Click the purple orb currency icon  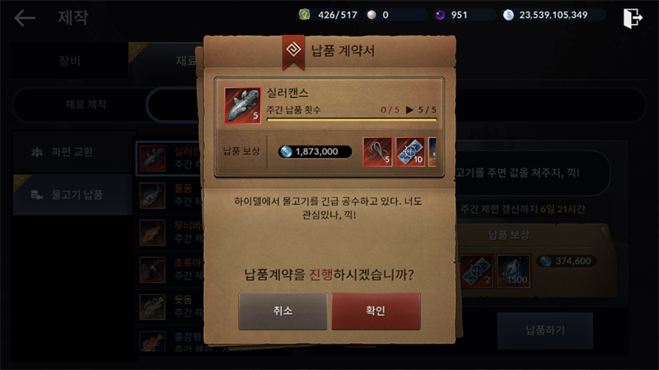point(440,15)
